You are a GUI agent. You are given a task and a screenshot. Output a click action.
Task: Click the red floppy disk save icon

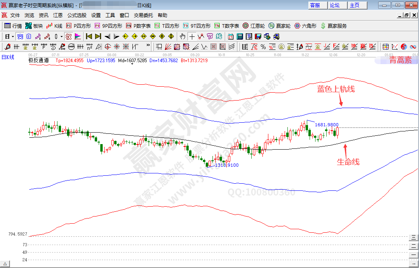click(x=258, y=36)
